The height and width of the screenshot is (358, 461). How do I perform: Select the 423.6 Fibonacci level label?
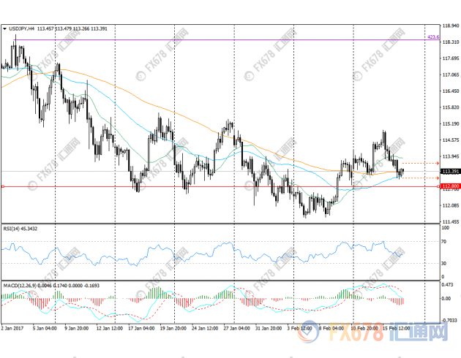coord(432,37)
